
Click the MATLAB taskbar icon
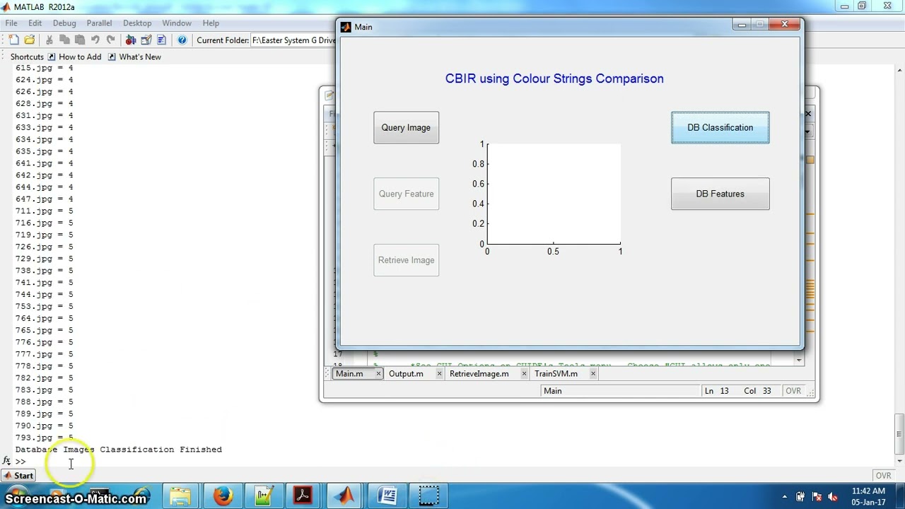click(x=346, y=496)
